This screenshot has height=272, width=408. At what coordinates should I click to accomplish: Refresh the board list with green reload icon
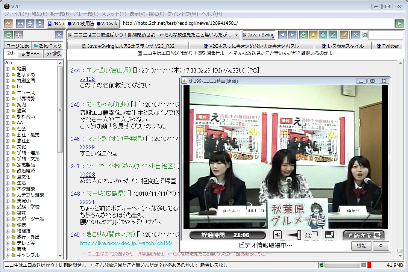click(9, 35)
